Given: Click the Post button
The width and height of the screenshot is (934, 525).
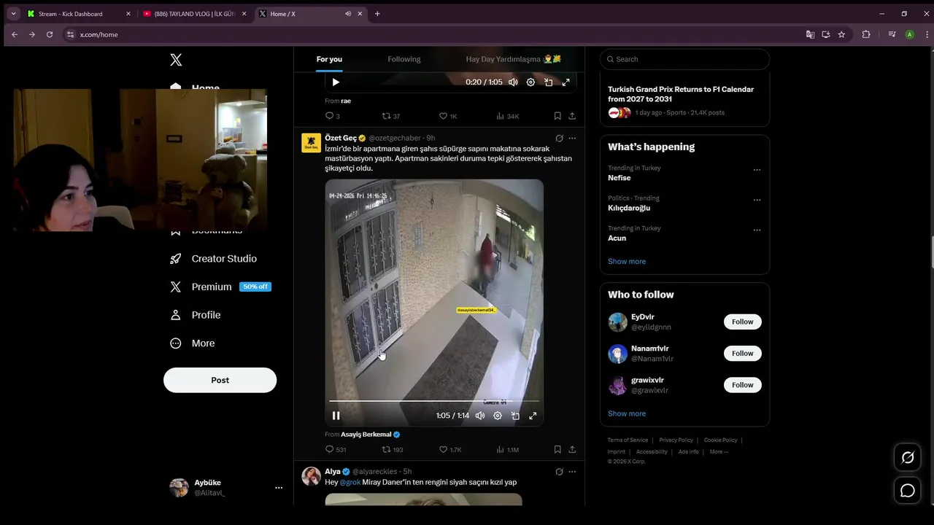Looking at the screenshot, I should pos(220,380).
